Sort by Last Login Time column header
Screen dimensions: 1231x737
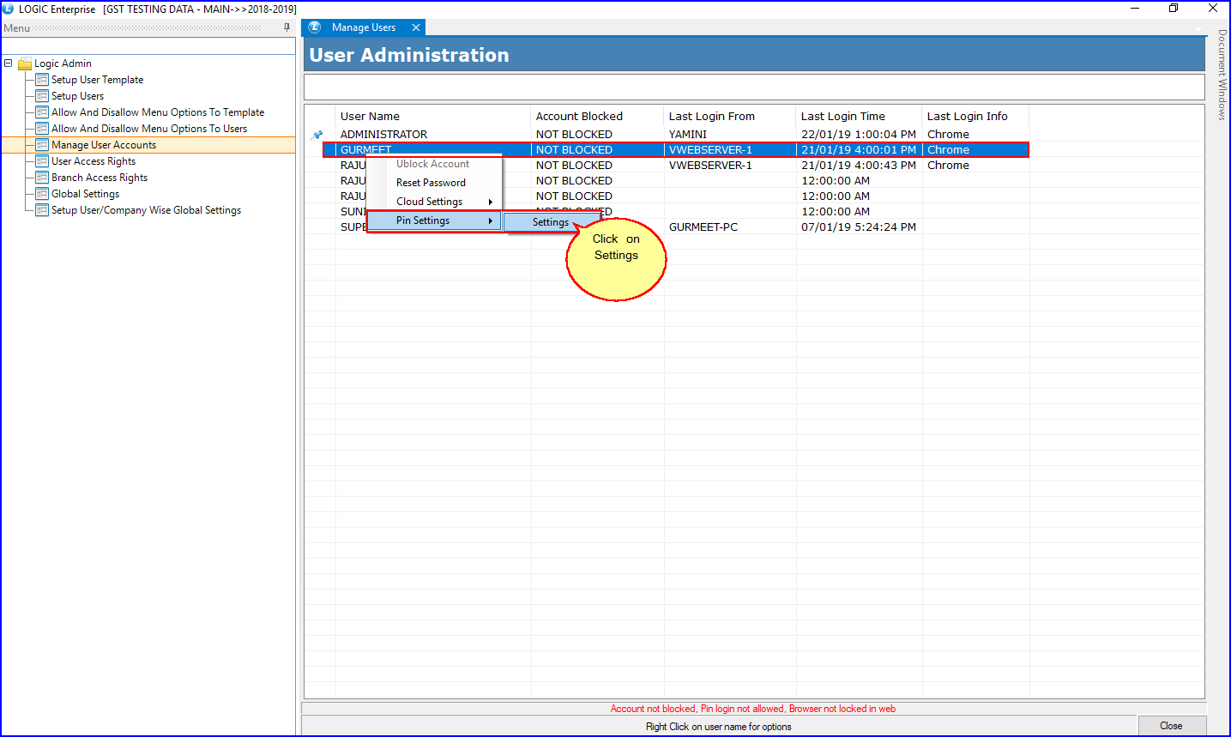(842, 117)
